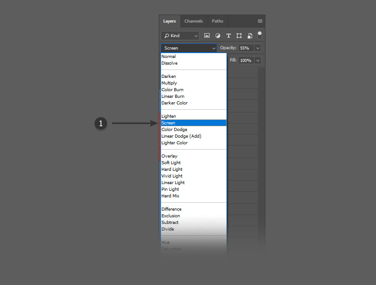Screen dimensions: 376x285
Task: Choose Normal blend mode
Action: click(x=194, y=56)
